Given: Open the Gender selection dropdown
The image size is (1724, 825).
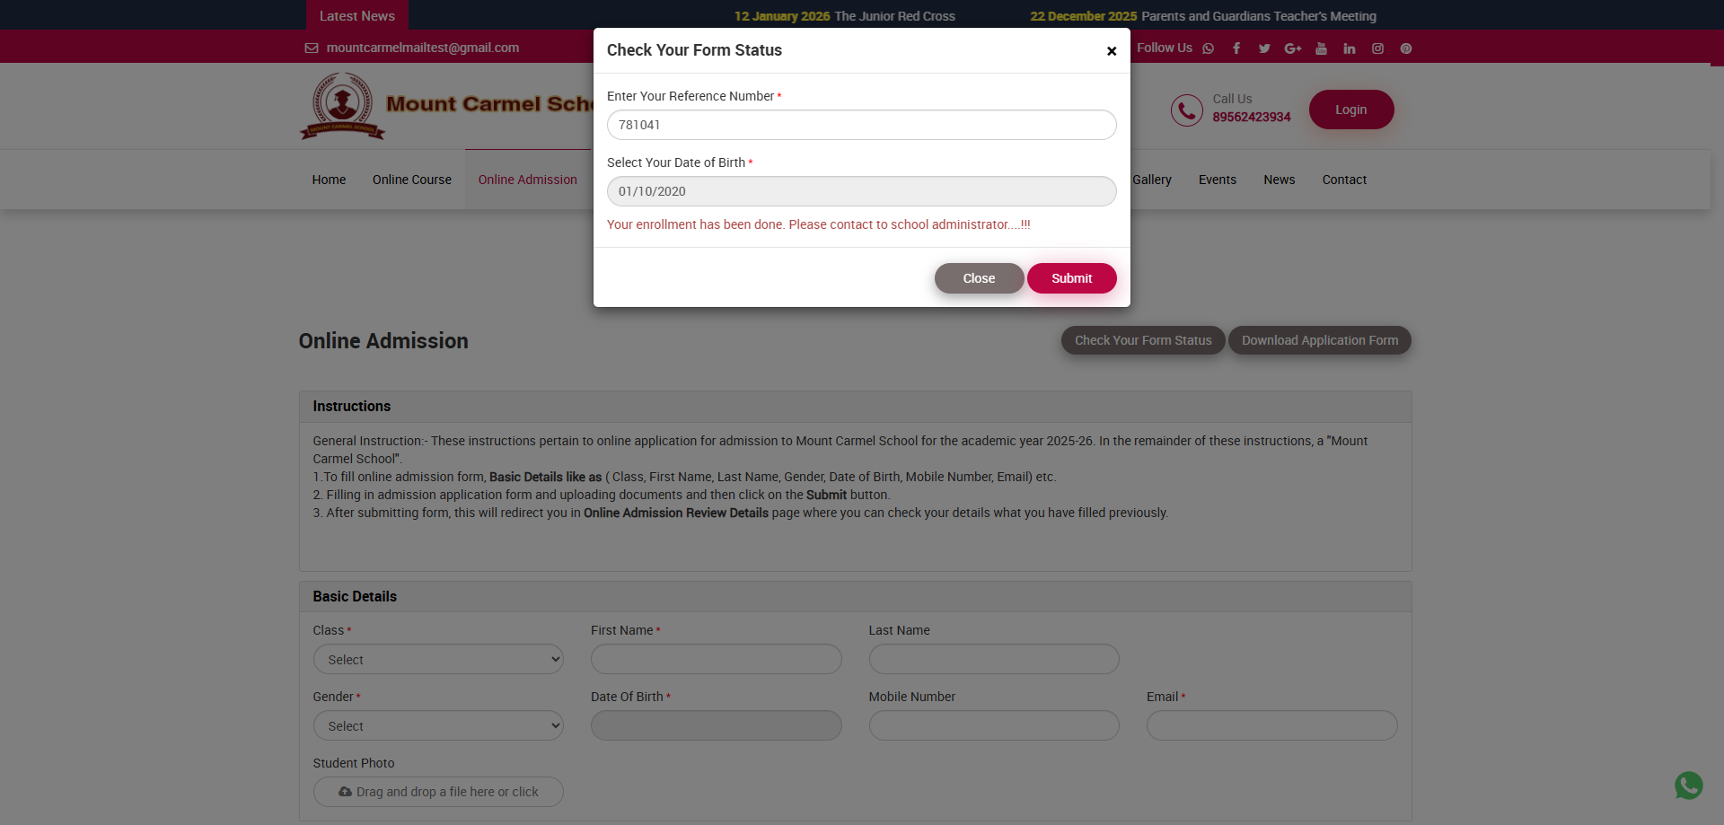Looking at the screenshot, I should tap(437, 725).
